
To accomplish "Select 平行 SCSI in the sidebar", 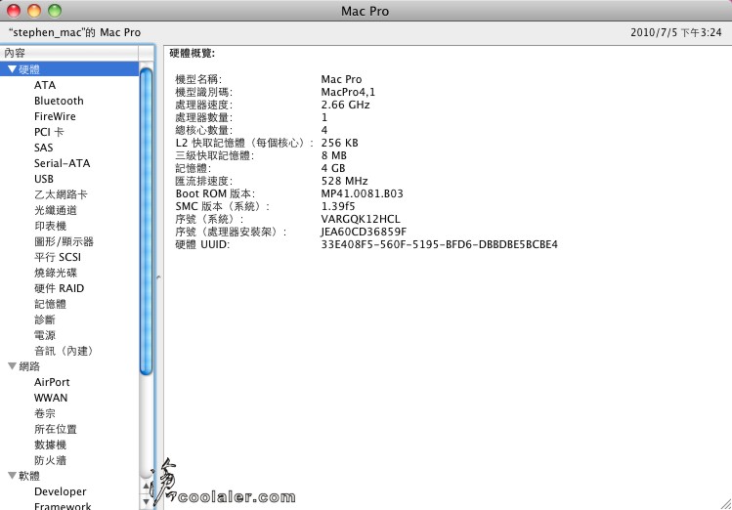I will tap(58, 257).
